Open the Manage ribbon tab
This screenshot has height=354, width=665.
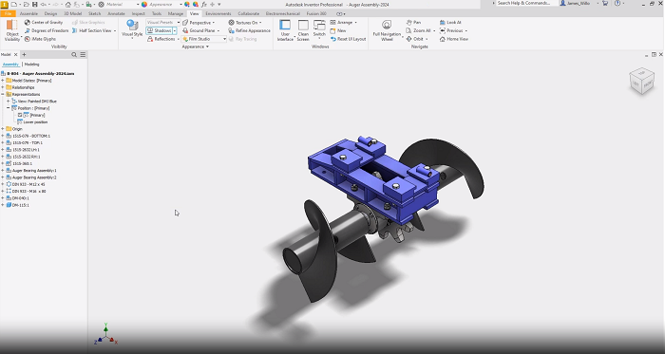[176, 13]
